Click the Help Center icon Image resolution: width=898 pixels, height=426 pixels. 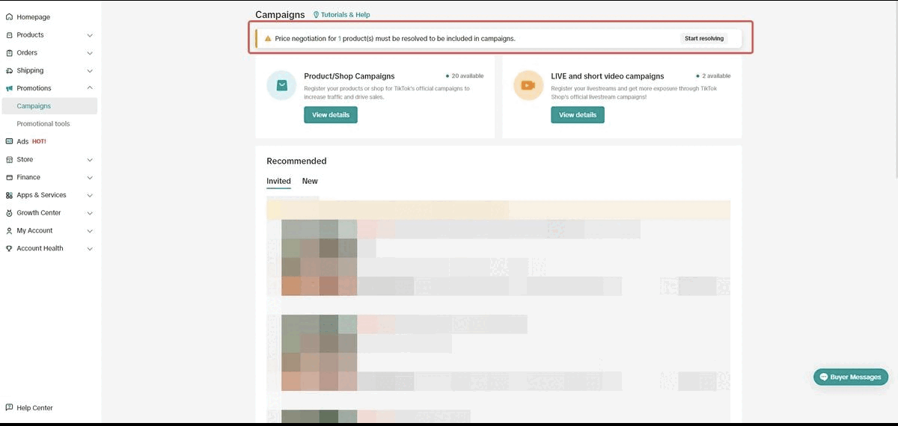tap(9, 407)
